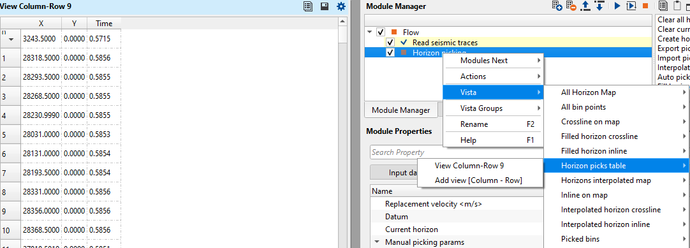Select the Current horizon property row
Viewport: 690px width, 248px height.
point(411,229)
